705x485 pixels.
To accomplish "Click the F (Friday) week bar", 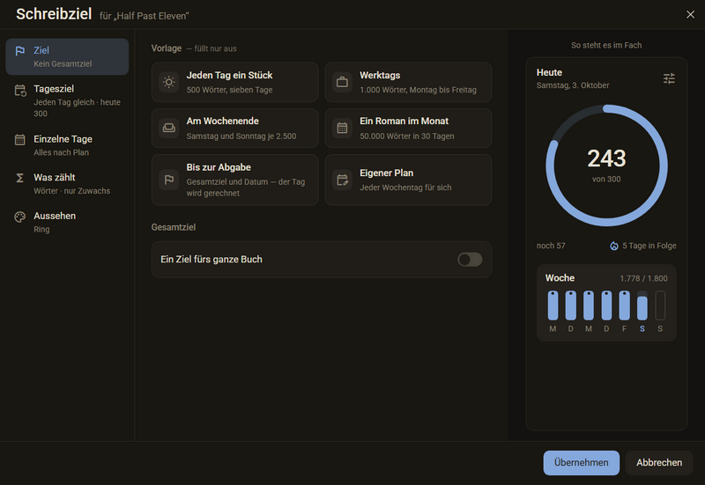I will point(624,305).
